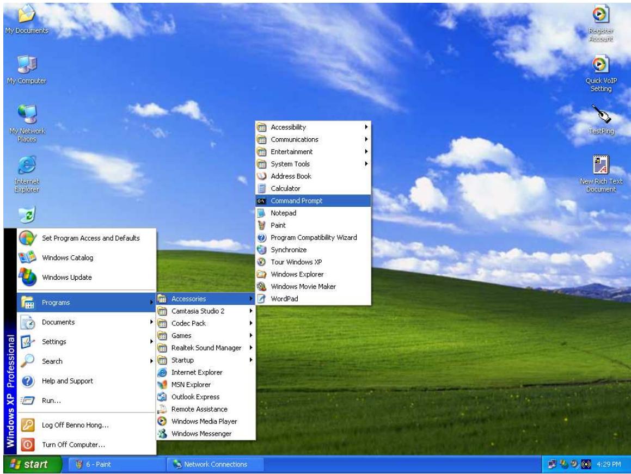This screenshot has height=474, width=631.
Task: Click the MSN Explorer butterfly icon
Action: point(162,385)
